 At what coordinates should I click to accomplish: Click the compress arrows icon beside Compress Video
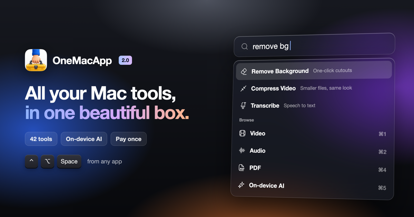[243, 89]
